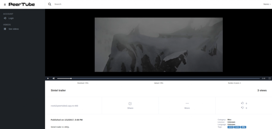
Task: Click the Login icon in sidebar
Action: coord(5,18)
